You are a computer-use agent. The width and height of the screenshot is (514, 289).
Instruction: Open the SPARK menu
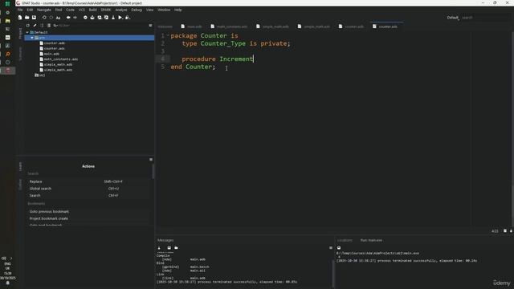pyautogui.click(x=105, y=10)
